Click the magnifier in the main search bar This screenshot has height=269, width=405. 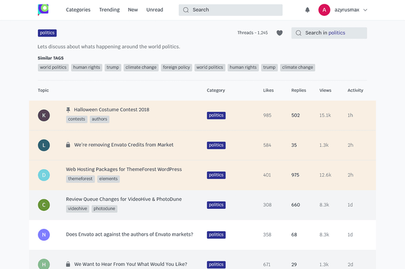pos(186,10)
